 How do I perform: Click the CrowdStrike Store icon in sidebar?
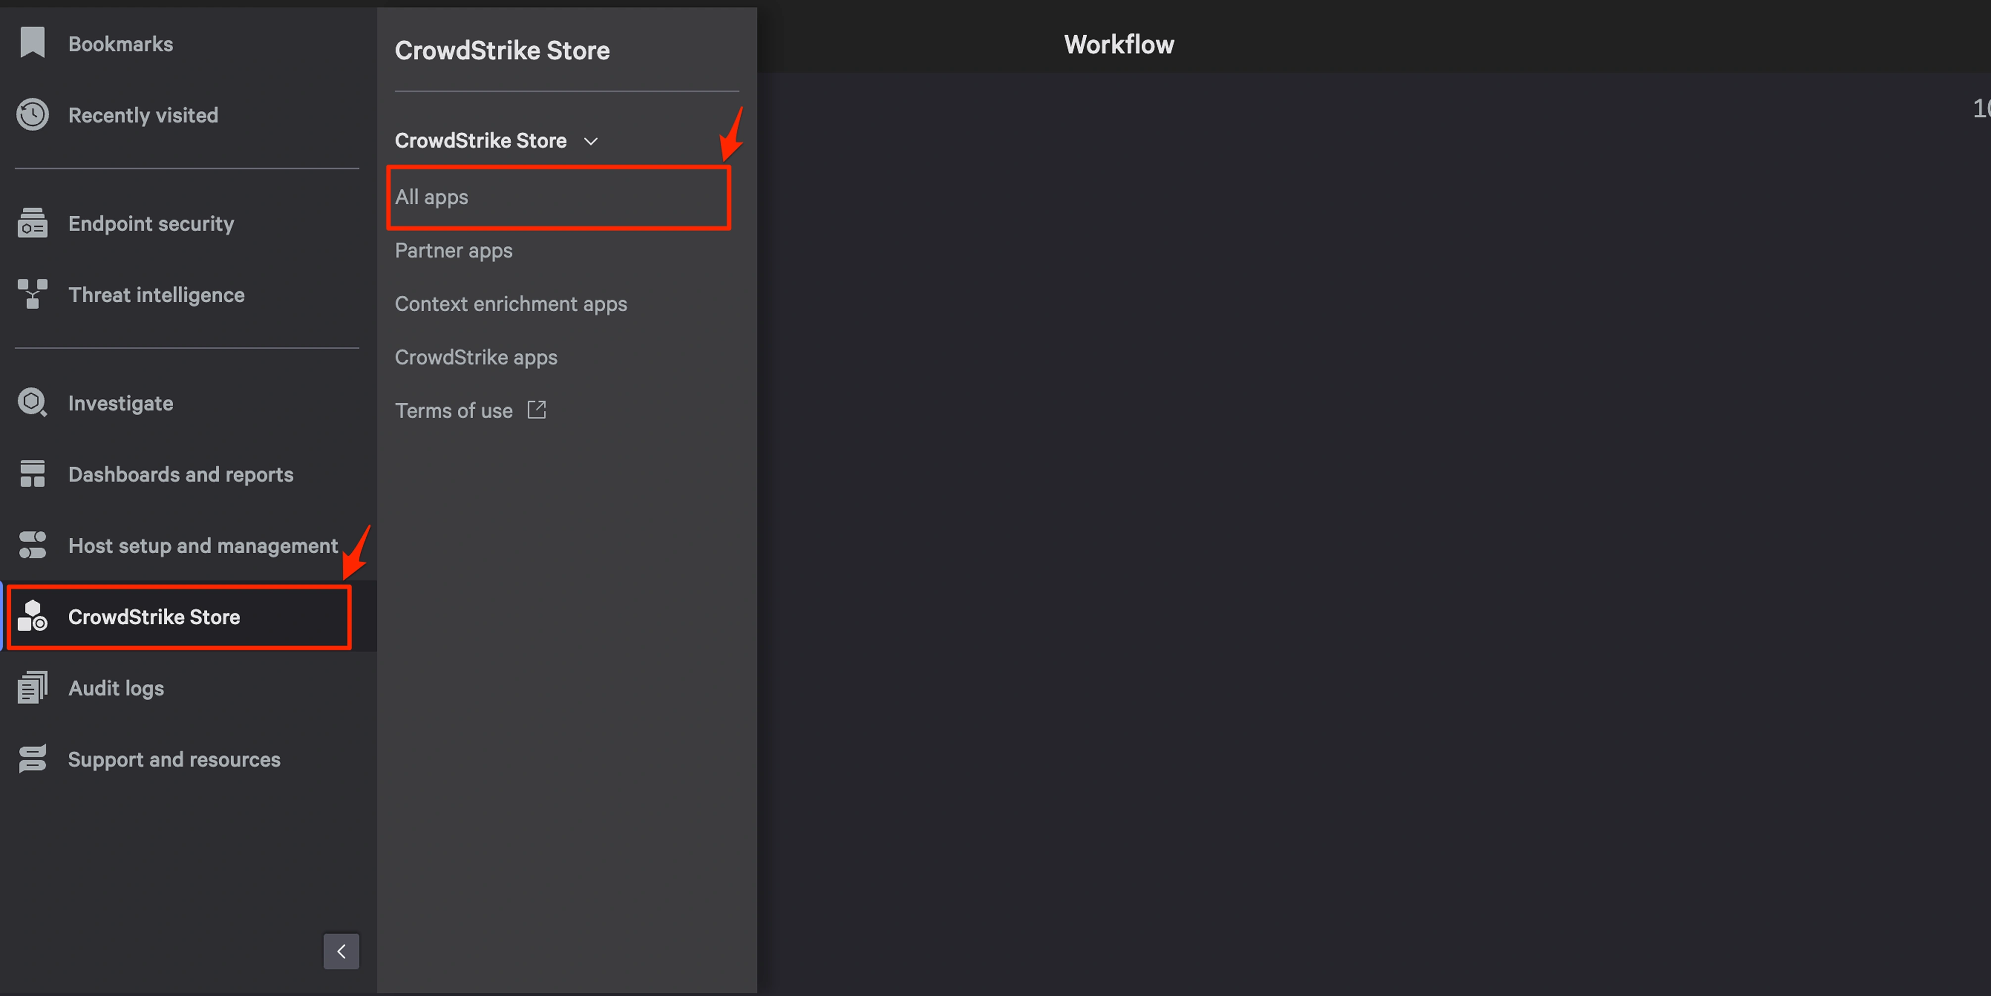pos(33,616)
